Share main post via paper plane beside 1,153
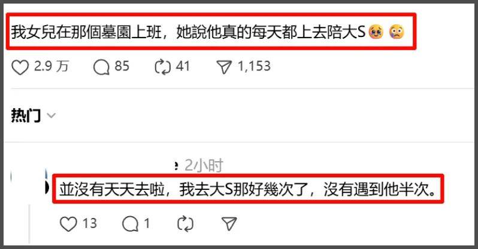The width and height of the screenshot is (478, 249). coord(224,67)
